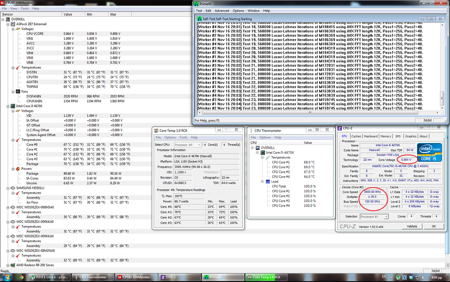Viewport: 450px width, 282px height.
Task: Click the Intel CPU chip icon in HWMonitor
Action: [13, 106]
